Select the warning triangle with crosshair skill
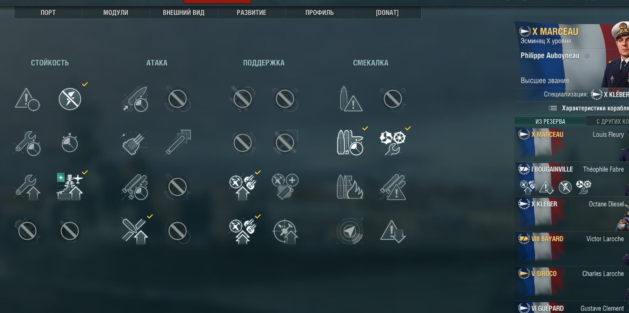629x313 pixels. tap(27, 99)
